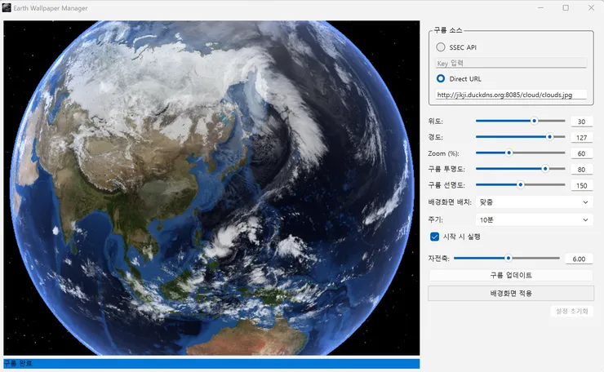
Task: Maximize the Earth Wallpaper Manager window
Action: (566, 7)
